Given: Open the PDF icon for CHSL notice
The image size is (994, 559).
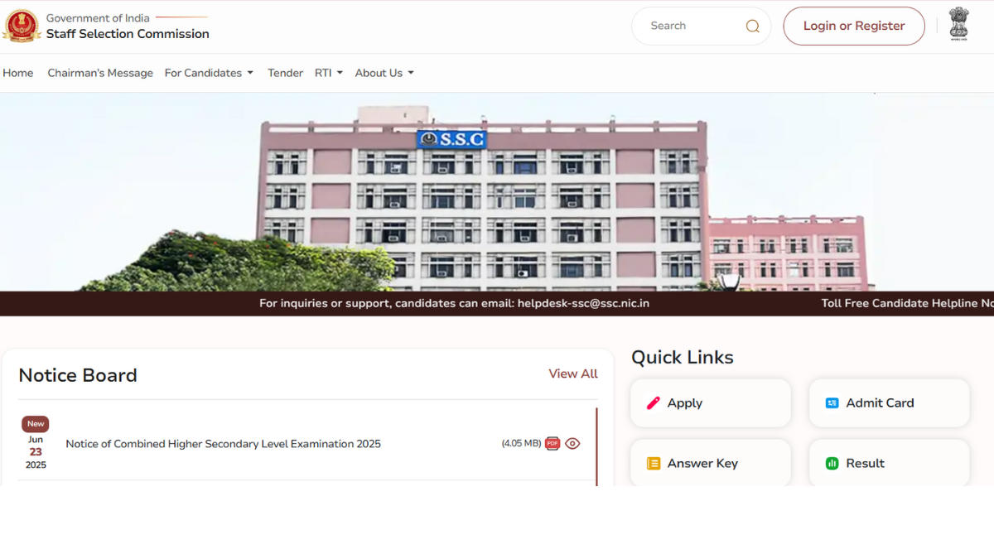Looking at the screenshot, I should 552,443.
